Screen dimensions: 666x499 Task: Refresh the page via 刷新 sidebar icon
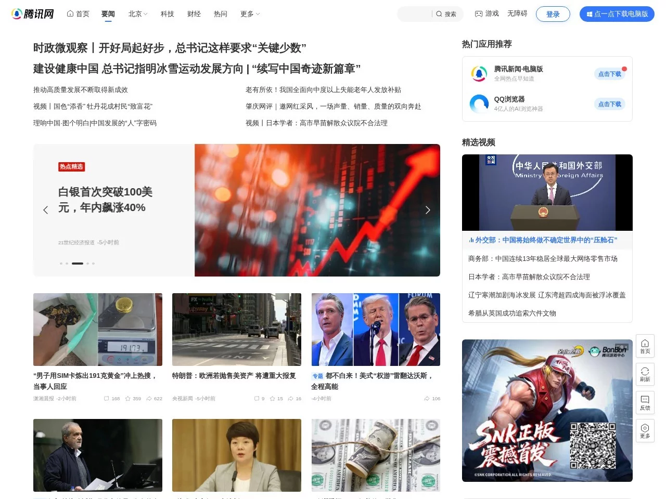click(x=645, y=374)
